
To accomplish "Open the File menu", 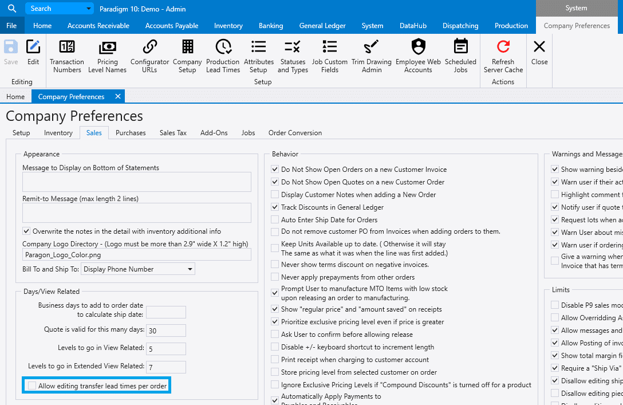I will tap(11, 25).
